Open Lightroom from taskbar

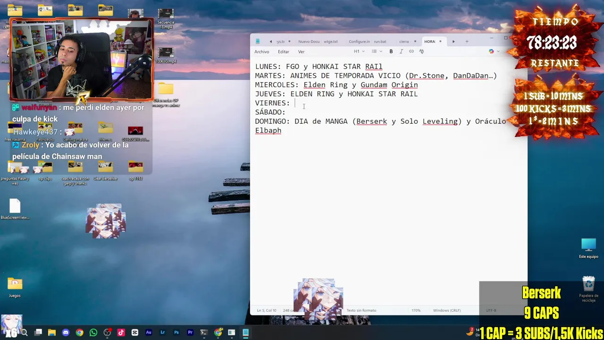tap(162, 332)
